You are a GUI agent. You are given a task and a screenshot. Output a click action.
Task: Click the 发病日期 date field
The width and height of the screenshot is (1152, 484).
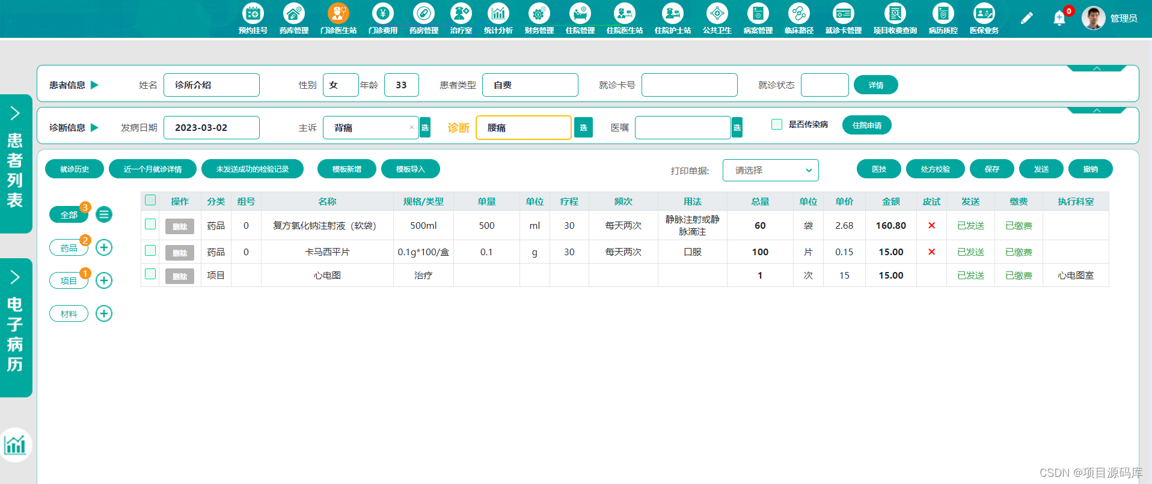pos(212,127)
